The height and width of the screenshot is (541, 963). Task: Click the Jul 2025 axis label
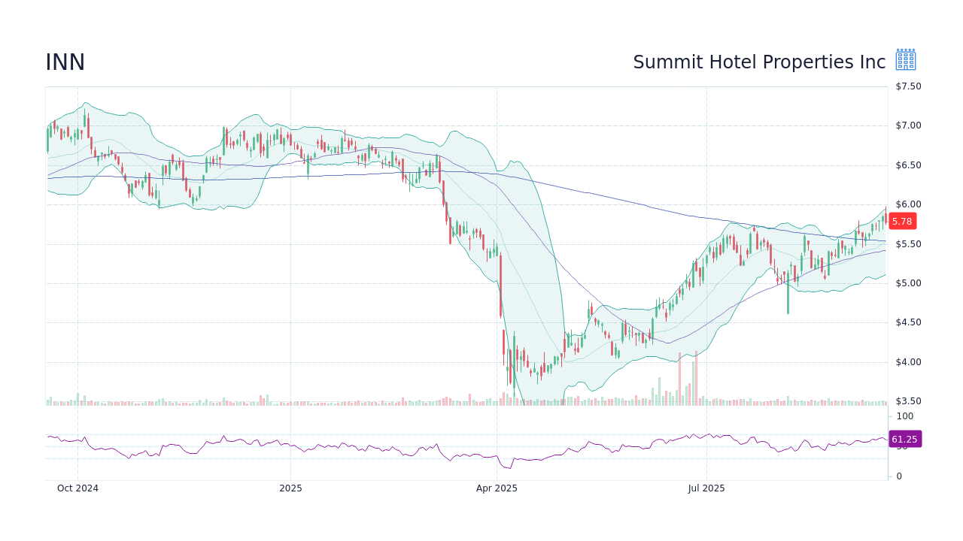(x=706, y=488)
